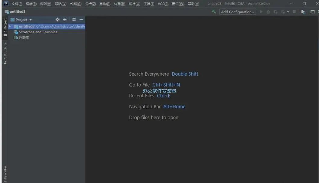Click untitled3 in the navigation bar

pos(17,11)
